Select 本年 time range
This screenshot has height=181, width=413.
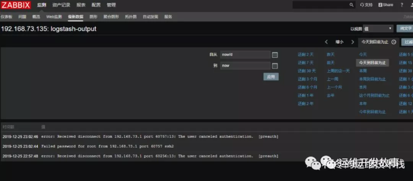363,104
